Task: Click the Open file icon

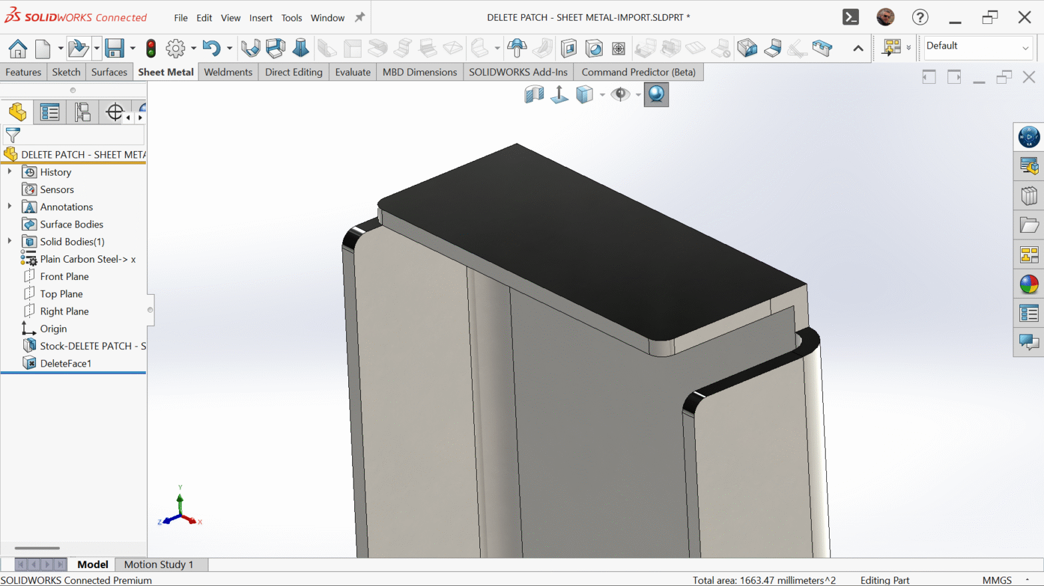Action: point(78,48)
